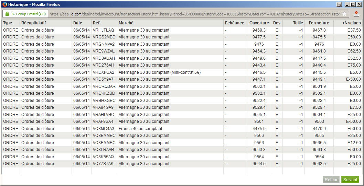Select reference VRE9WZAL
The image size is (364, 186).
(104, 51)
